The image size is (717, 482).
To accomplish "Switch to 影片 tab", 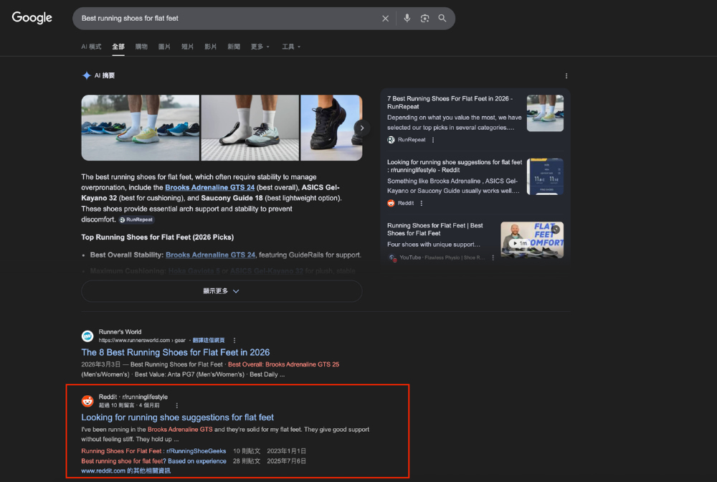I will 210,47.
